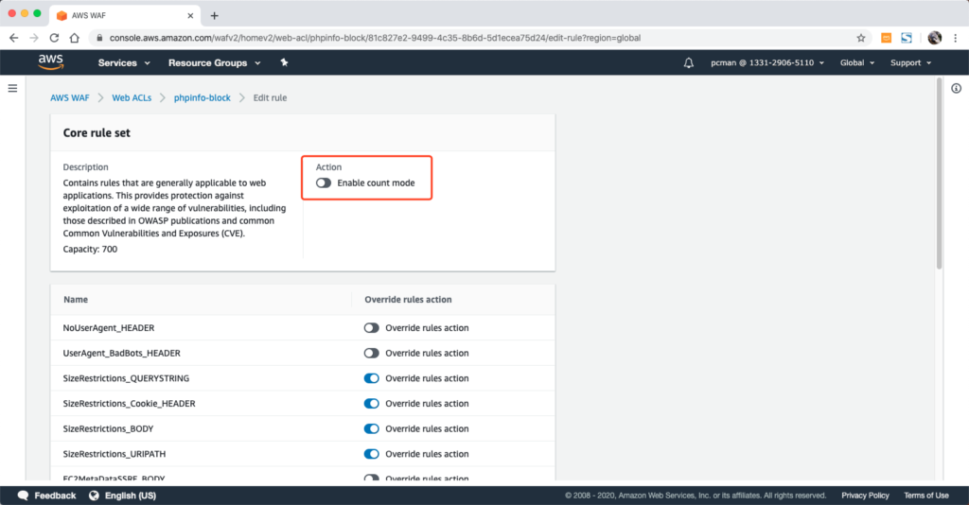
Task: Open the hamburger side navigation menu
Action: click(x=12, y=88)
